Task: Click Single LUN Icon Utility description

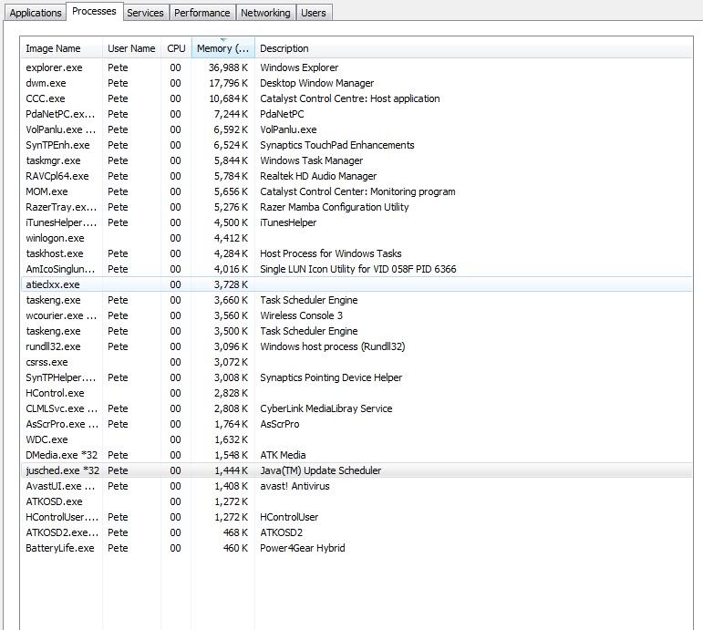Action: (358, 269)
